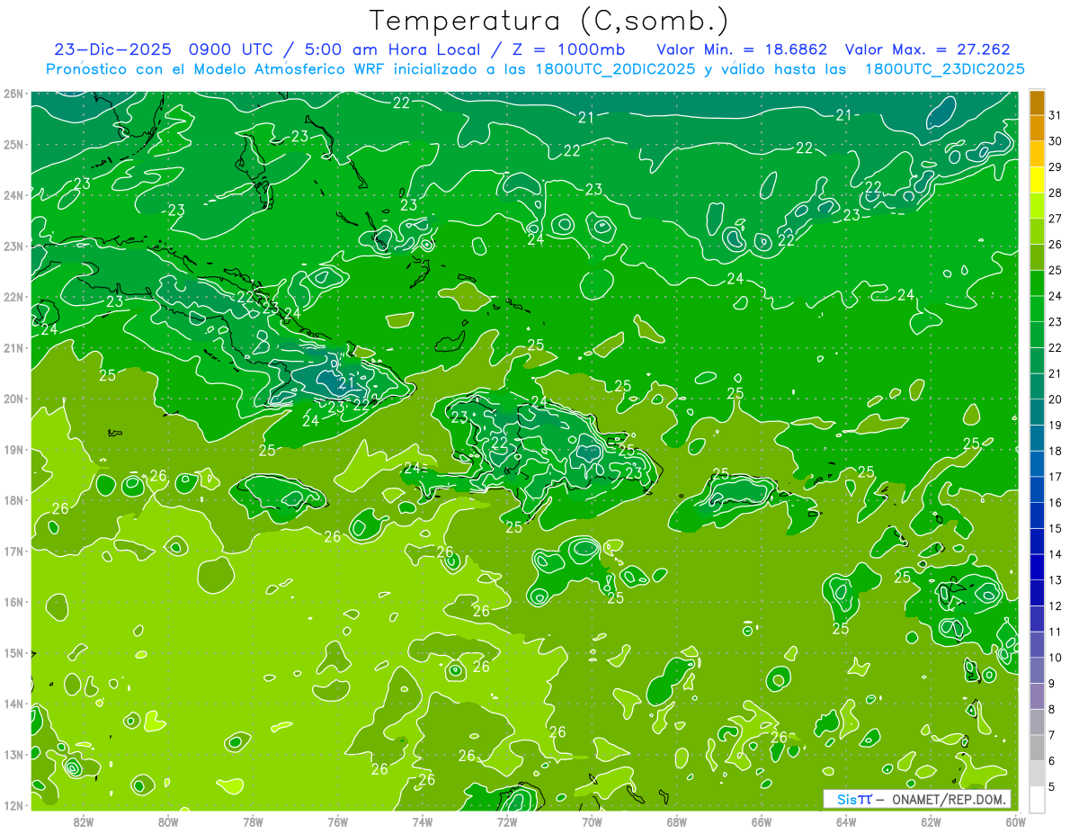Click 'Valor Min. = 18.6862' text
This screenshot has height=834, width=1079.
point(742,49)
